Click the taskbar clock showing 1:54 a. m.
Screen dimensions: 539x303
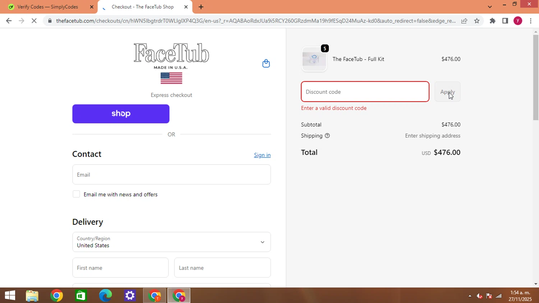tap(520, 296)
